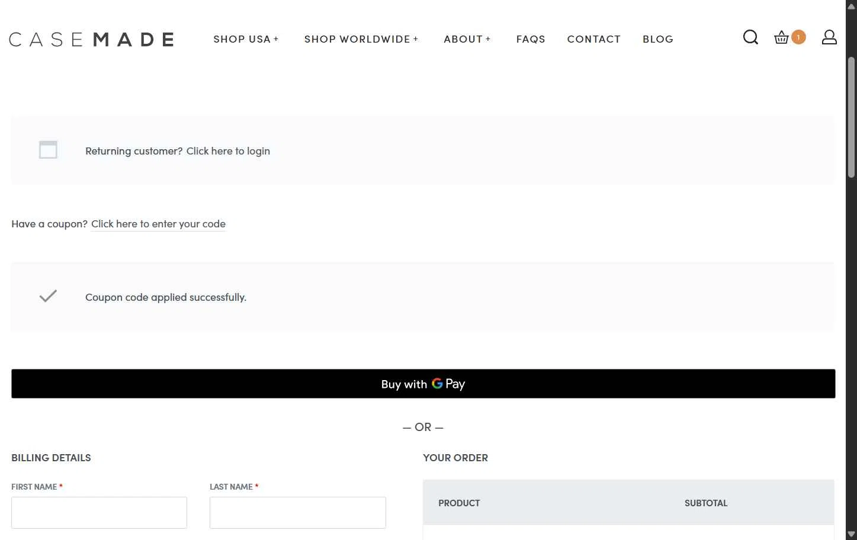The width and height of the screenshot is (857, 540).
Task: Click the scrollbar up arrow
Action: (x=851, y=6)
